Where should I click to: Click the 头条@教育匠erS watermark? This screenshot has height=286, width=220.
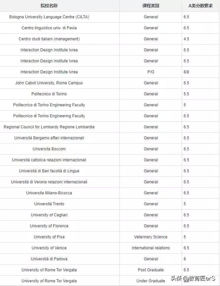point(193,278)
